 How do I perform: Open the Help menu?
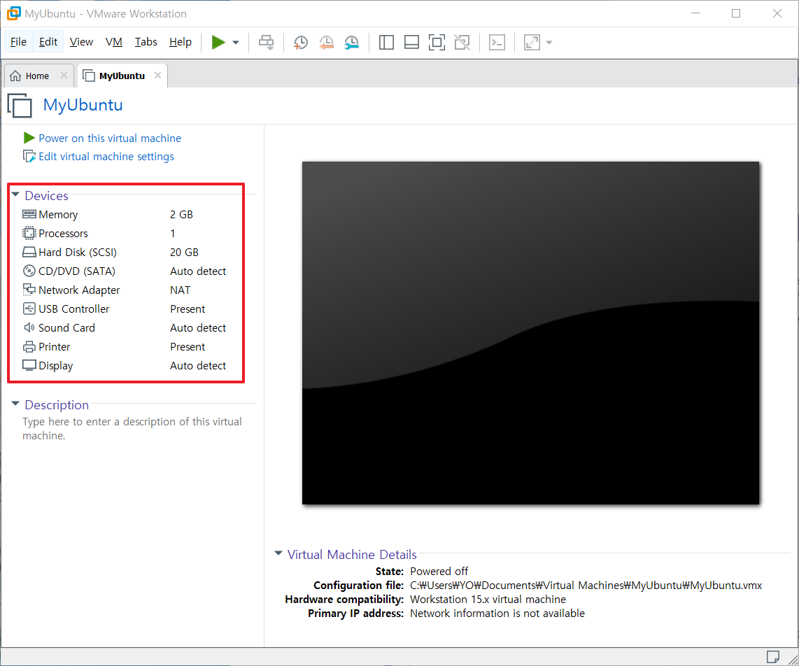point(181,42)
